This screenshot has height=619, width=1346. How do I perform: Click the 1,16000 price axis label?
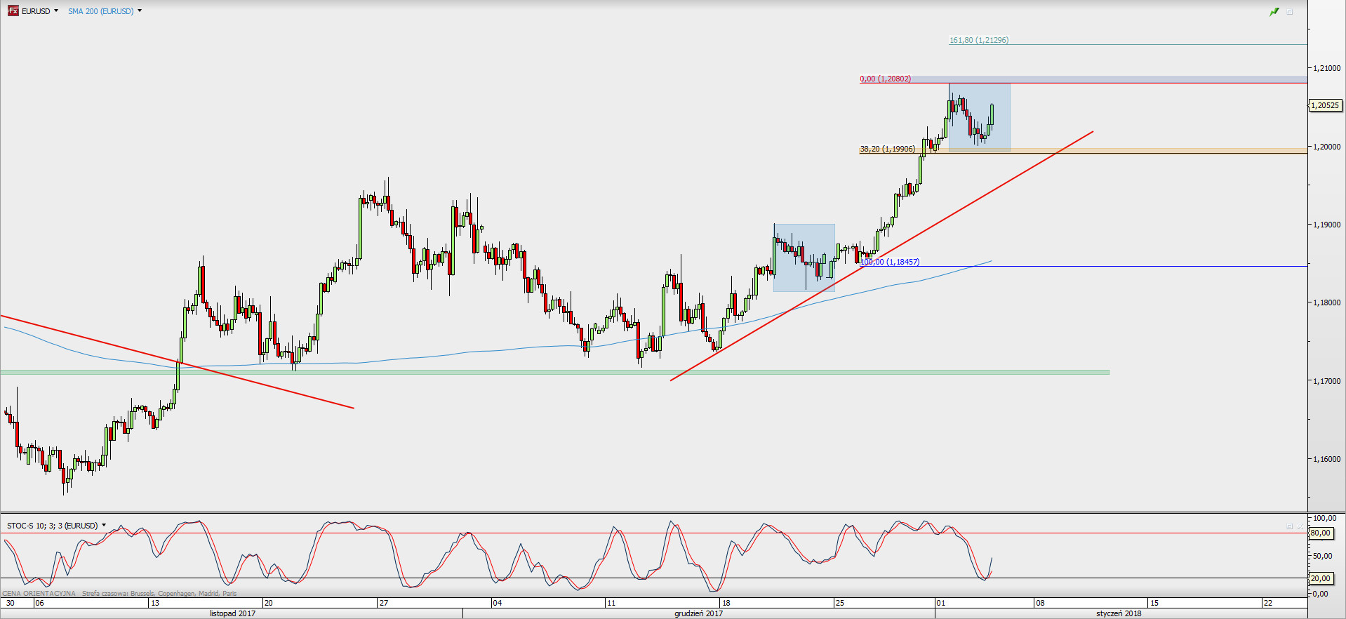(1326, 459)
